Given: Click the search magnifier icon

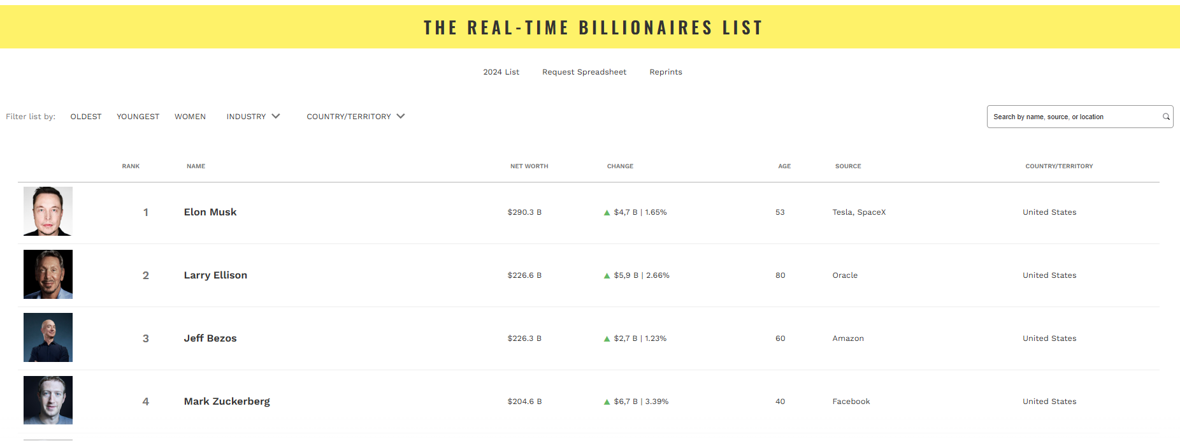Looking at the screenshot, I should (1166, 117).
